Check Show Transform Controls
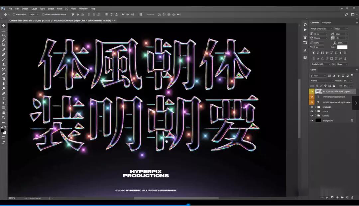 point(43,15)
